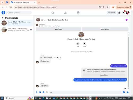Click the Add people icon
This screenshot has width=133, height=100.
pyautogui.click(x=78, y=43)
